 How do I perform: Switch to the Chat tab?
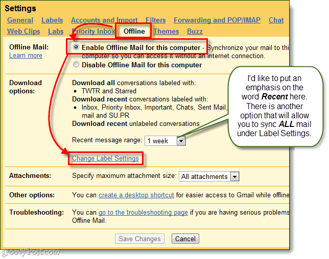click(x=276, y=20)
